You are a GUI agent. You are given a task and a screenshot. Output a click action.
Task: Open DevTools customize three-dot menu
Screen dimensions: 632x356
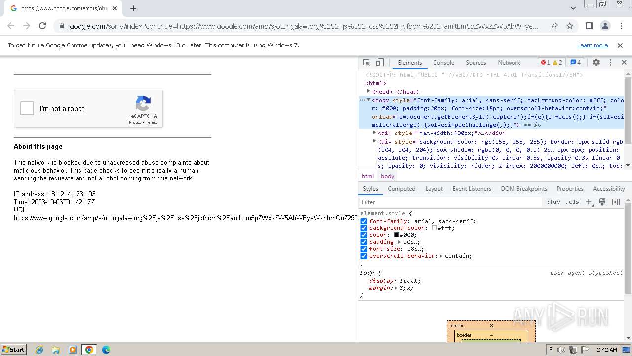(x=610, y=63)
